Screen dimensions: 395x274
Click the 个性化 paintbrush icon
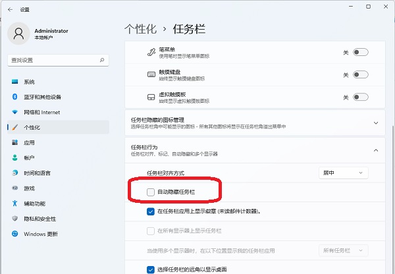tap(15, 127)
